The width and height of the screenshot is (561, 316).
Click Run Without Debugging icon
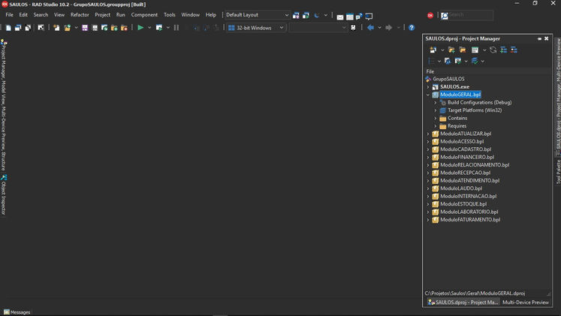159,28
